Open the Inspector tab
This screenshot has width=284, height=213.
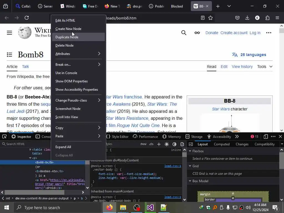pyautogui.click(x=21, y=136)
